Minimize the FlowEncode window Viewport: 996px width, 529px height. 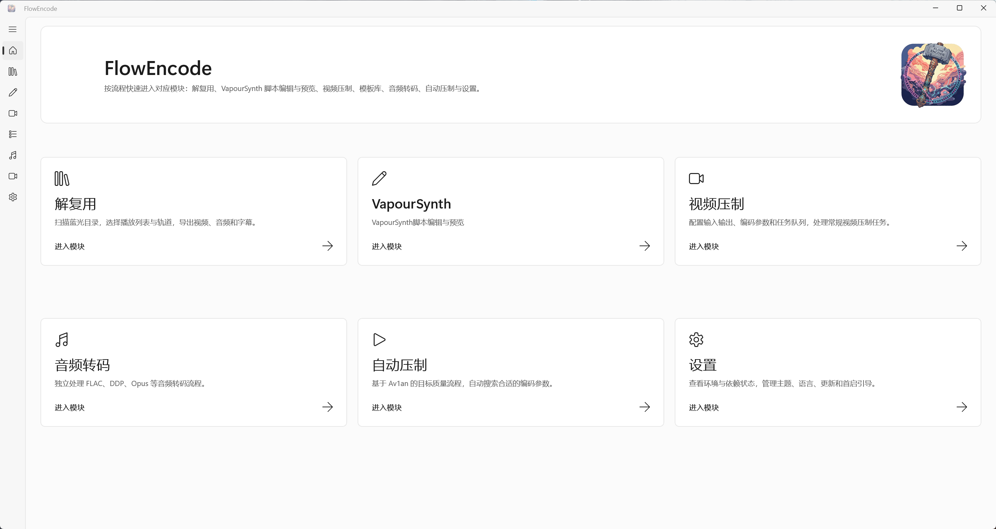[x=936, y=8]
